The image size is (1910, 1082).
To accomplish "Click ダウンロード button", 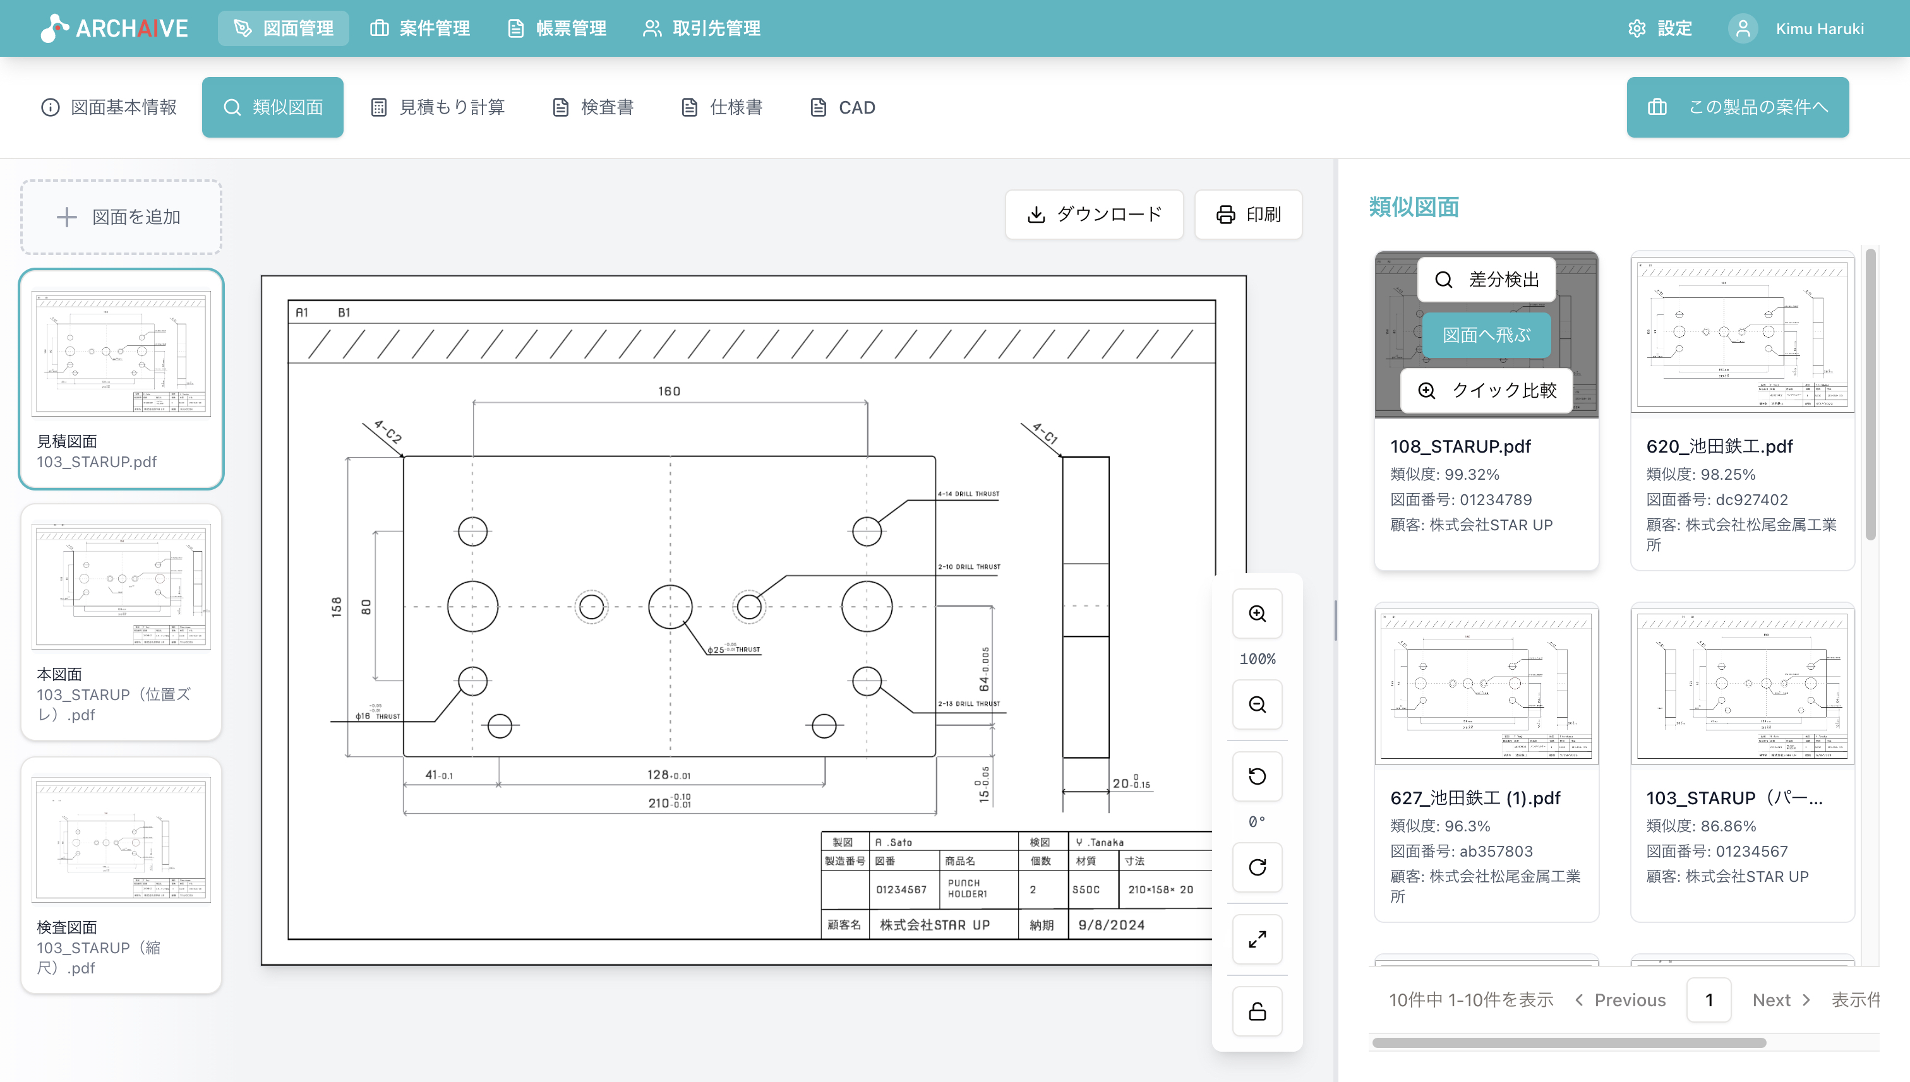I will pyautogui.click(x=1094, y=215).
